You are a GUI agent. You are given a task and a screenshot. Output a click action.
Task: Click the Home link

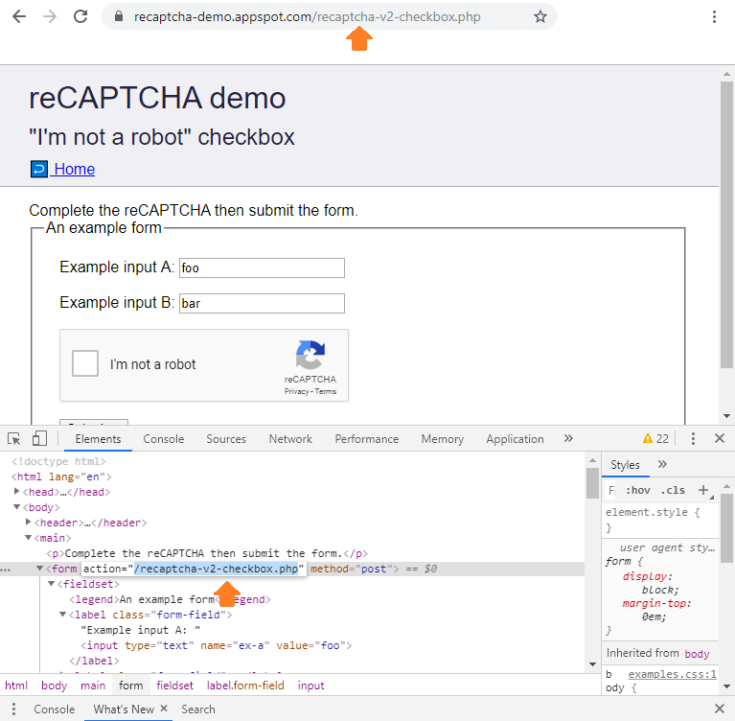(74, 169)
